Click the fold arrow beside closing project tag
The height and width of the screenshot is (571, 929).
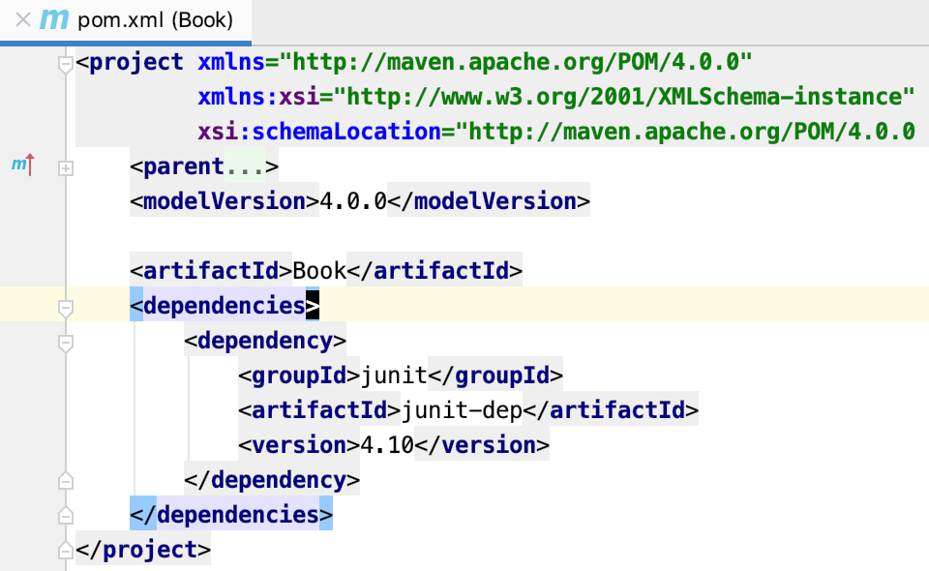(x=65, y=549)
